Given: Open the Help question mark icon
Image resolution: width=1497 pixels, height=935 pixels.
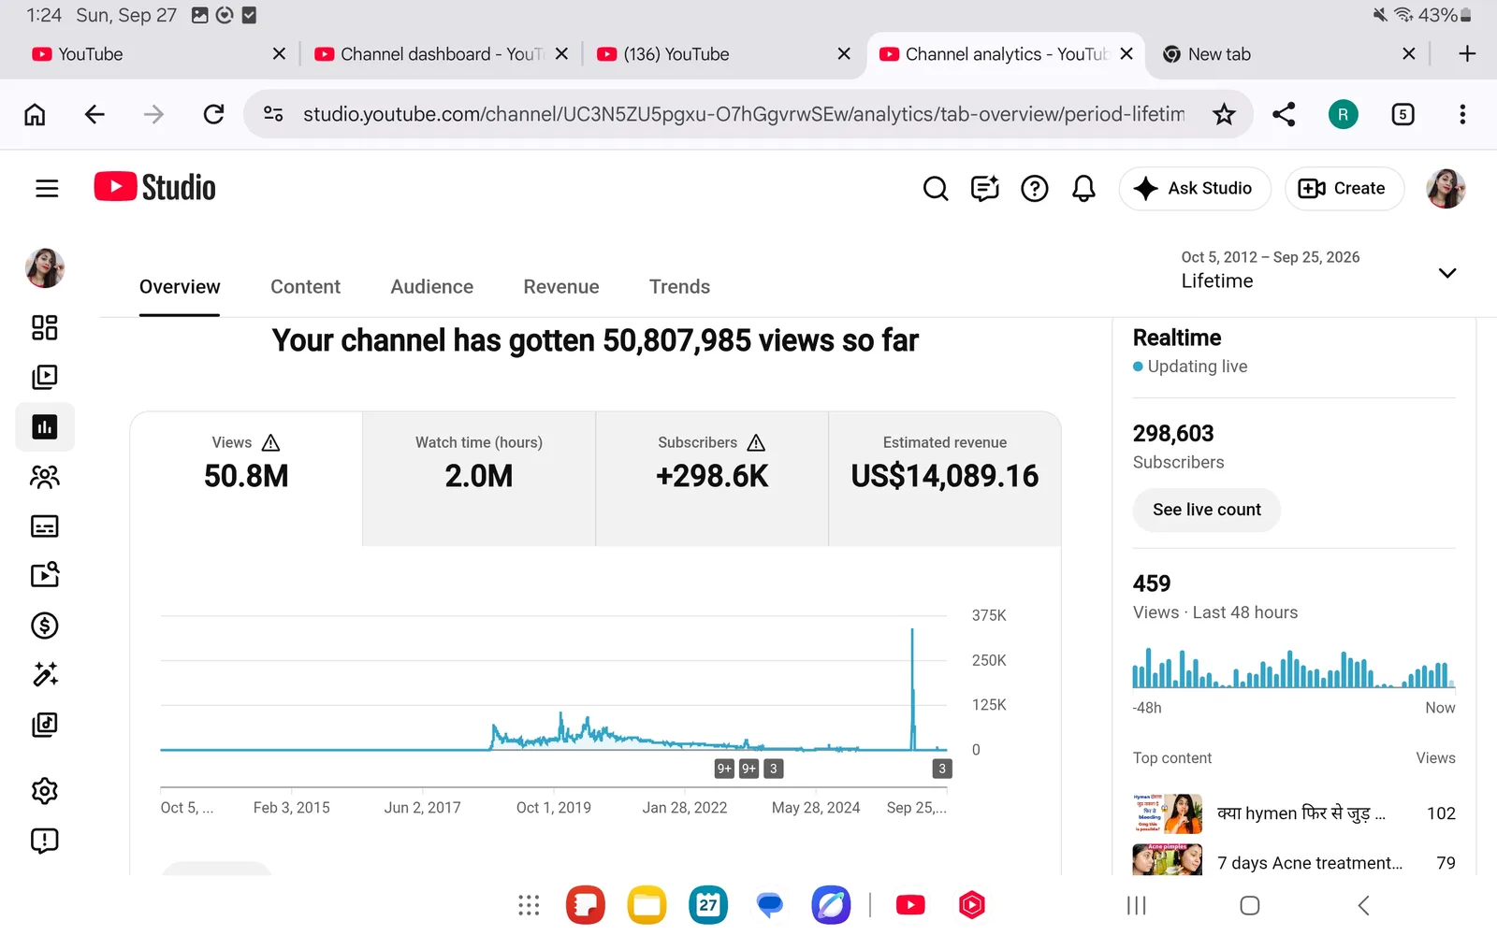Looking at the screenshot, I should coord(1035,189).
